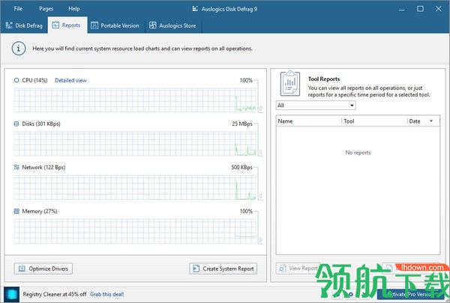Screen dimensions: 450x303
Task: Click the Registry Cleaner promo icon
Action: pos(12,294)
